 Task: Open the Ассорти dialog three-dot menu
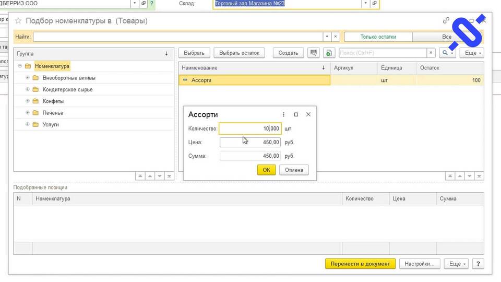tap(283, 114)
